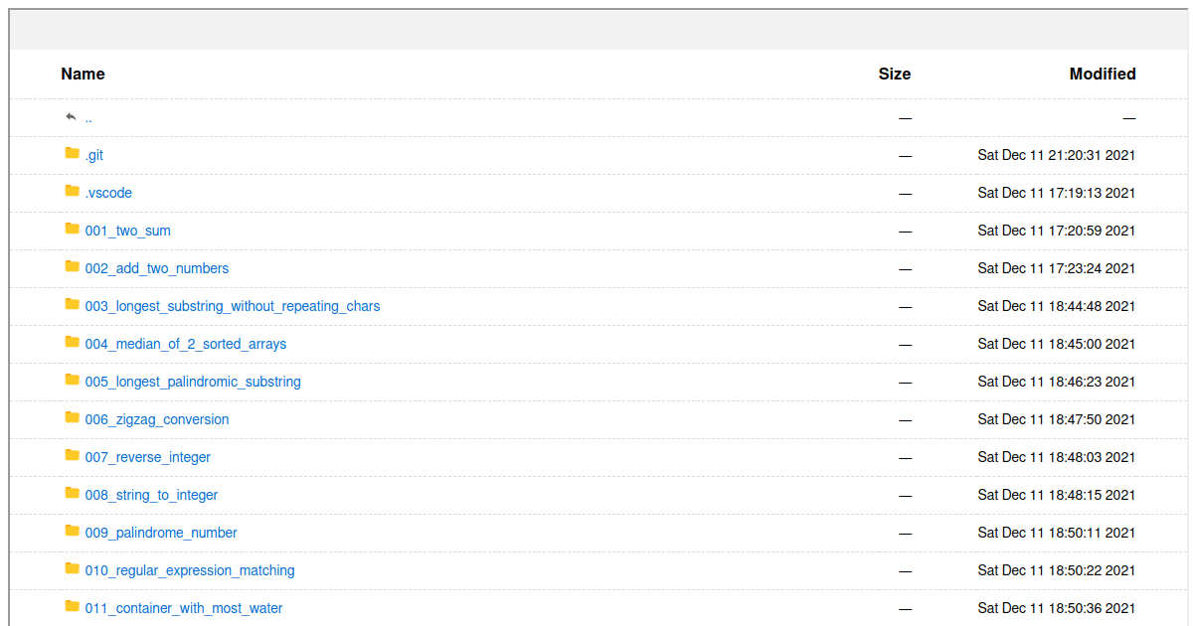
Task: Navigate into 005_longest_palindromic_substring
Action: click(x=193, y=382)
